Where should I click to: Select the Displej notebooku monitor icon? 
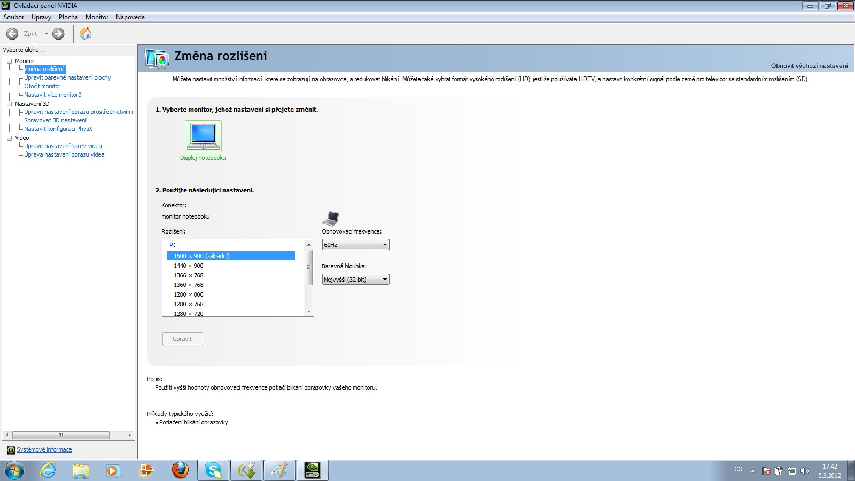click(x=203, y=136)
